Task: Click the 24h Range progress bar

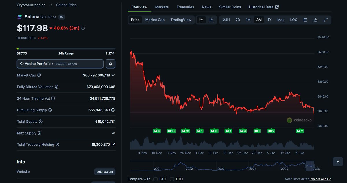Action: pyautogui.click(x=66, y=49)
